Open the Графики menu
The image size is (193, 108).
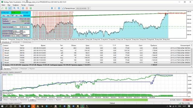coord(16,5)
